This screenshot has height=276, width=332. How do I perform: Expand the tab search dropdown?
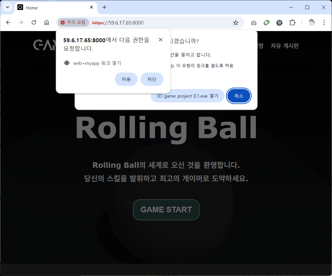(x=7, y=7)
